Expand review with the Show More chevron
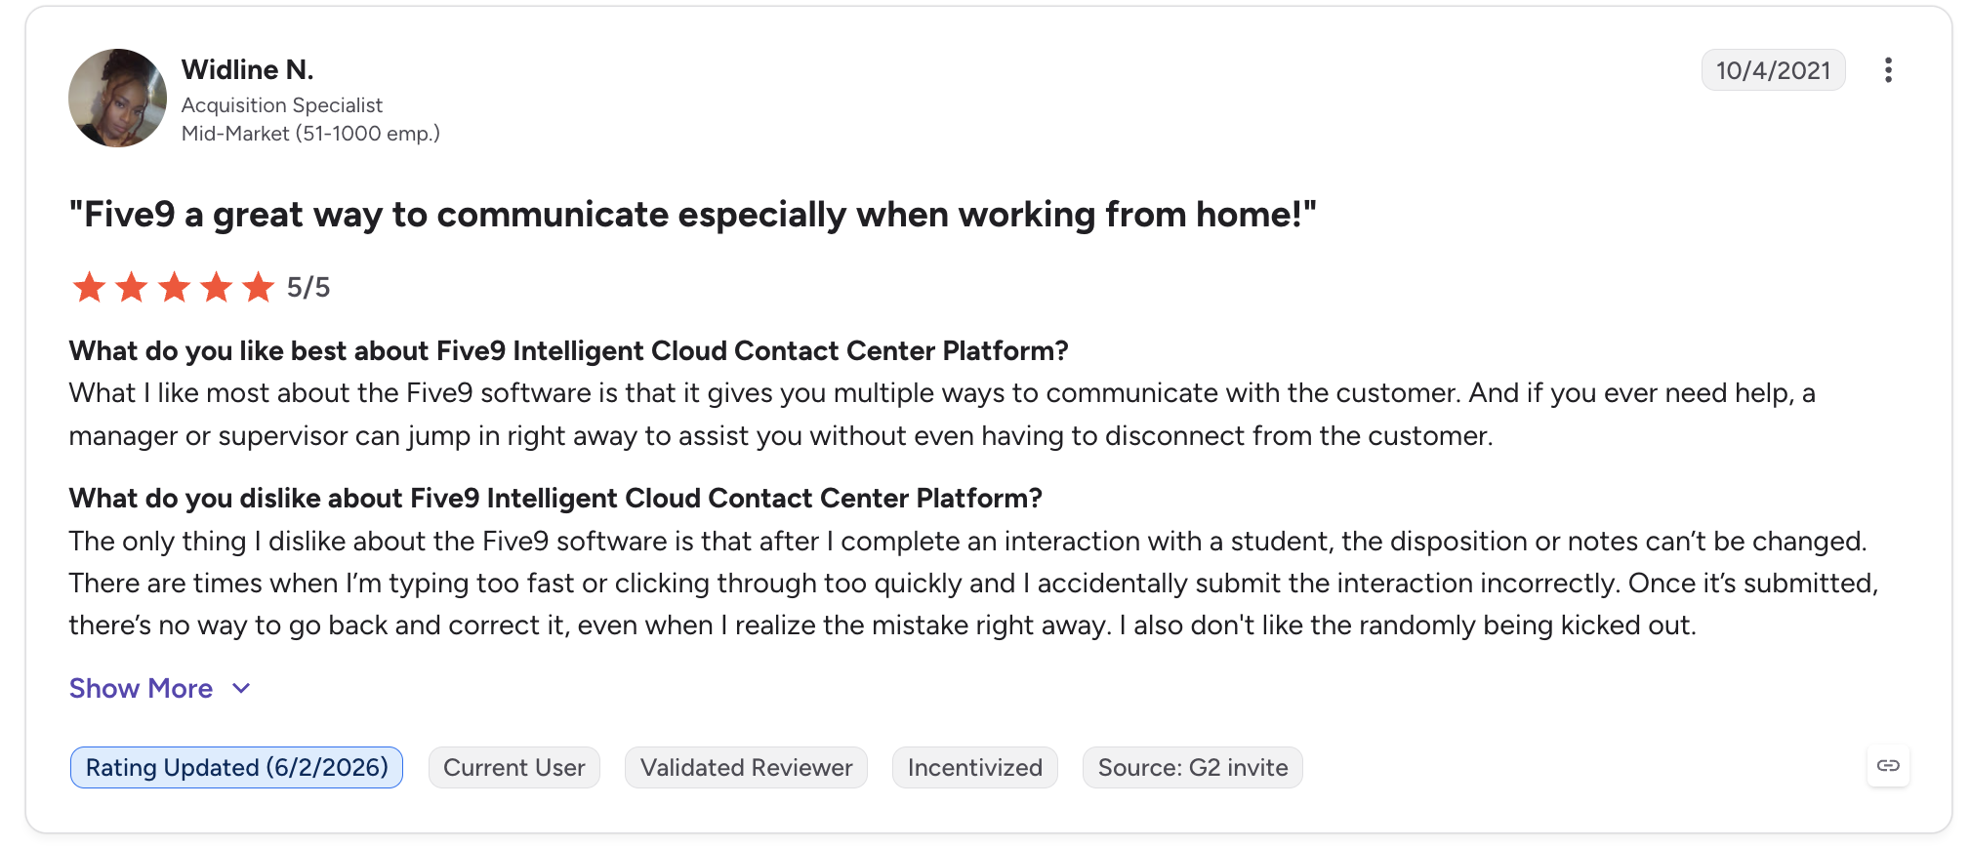Viewport: 1970px width, 847px height. (241, 689)
